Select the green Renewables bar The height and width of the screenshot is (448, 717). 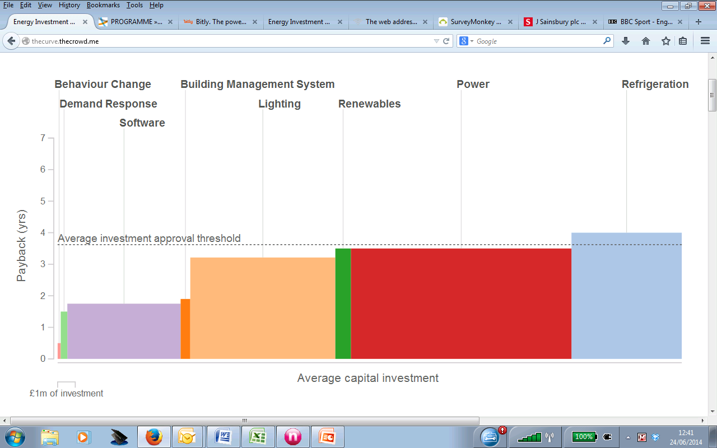point(343,304)
